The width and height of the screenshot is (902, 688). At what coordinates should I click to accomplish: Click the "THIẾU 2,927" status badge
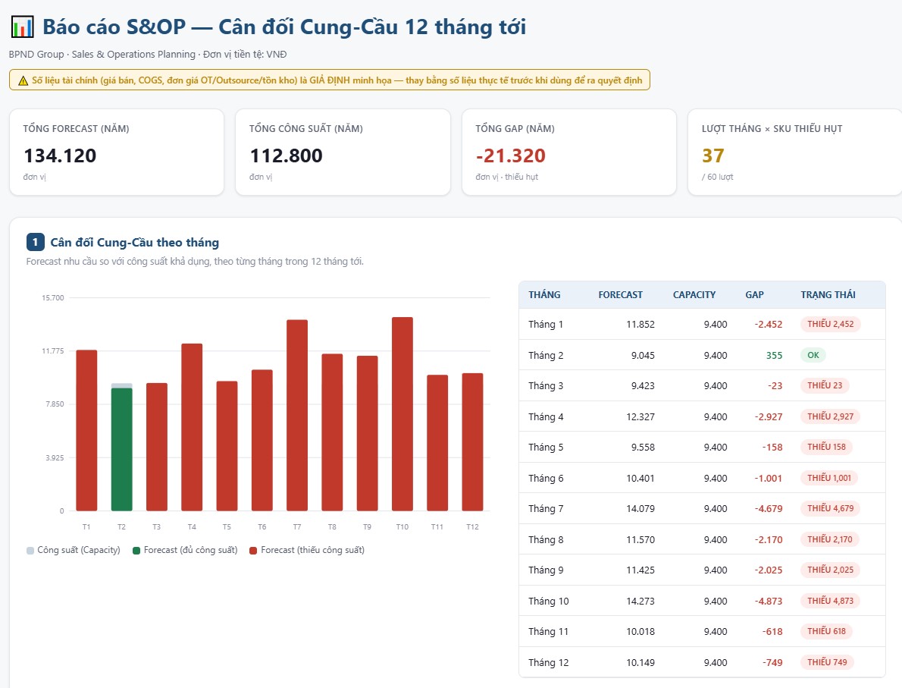830,416
